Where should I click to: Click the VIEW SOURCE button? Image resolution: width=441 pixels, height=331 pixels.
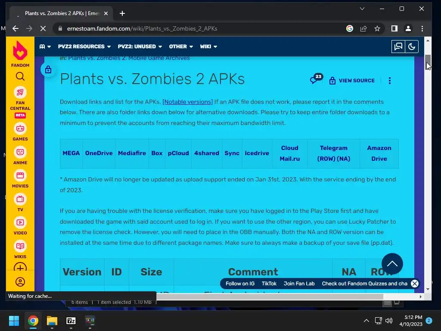pyautogui.click(x=352, y=81)
